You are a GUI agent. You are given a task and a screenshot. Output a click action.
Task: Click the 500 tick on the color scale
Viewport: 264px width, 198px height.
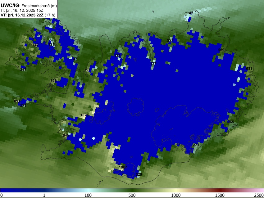[132, 195]
